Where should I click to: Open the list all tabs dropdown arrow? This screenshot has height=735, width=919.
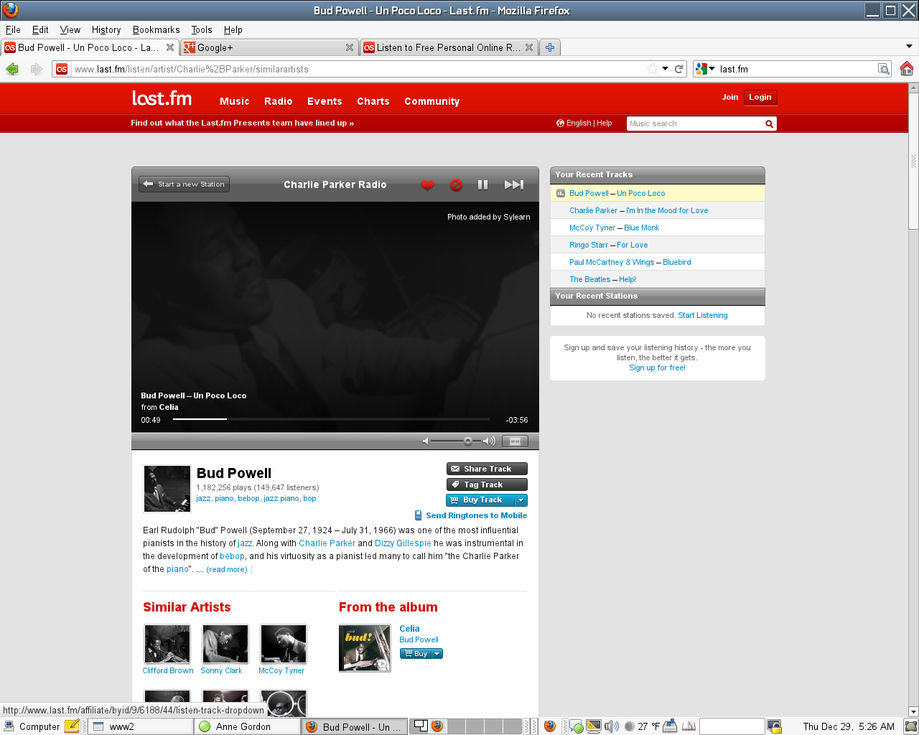(909, 47)
